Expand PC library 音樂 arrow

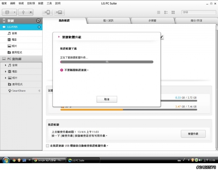tap(5, 65)
